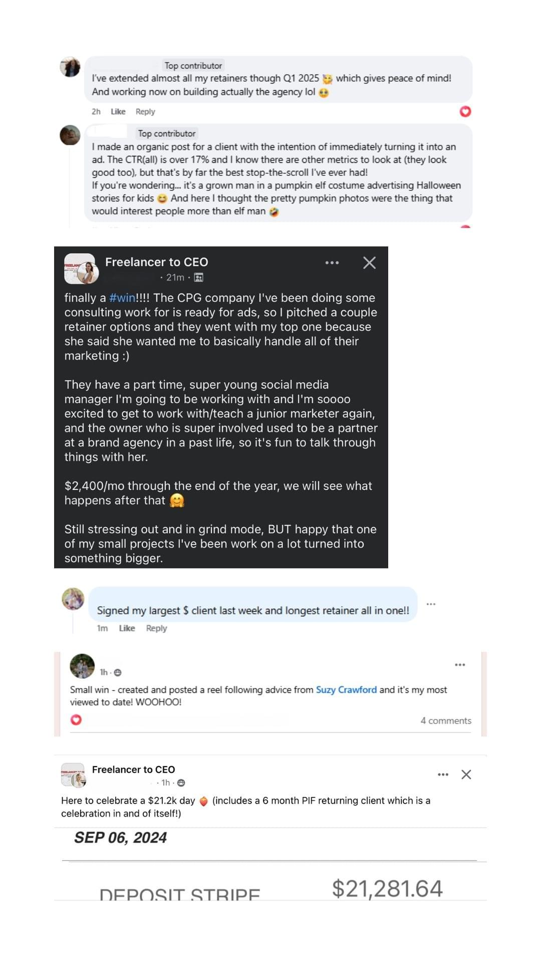Viewport: 541px width, 962px height.
Task: Open three-dot menu on $21.2k day post
Action: click(443, 775)
